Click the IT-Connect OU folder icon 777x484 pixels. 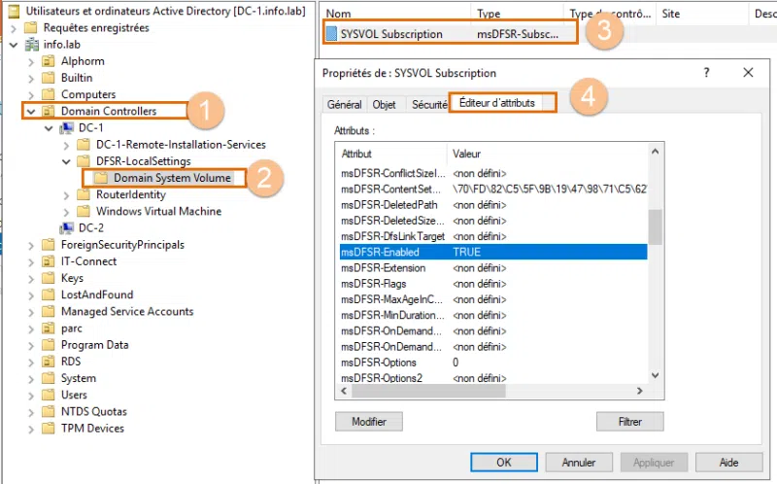[x=48, y=261]
